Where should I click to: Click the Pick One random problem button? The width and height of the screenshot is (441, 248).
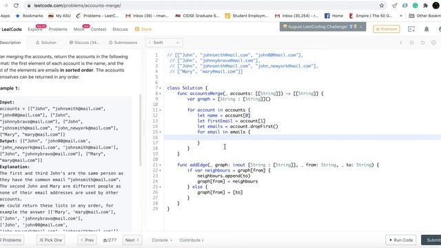click(x=50, y=240)
